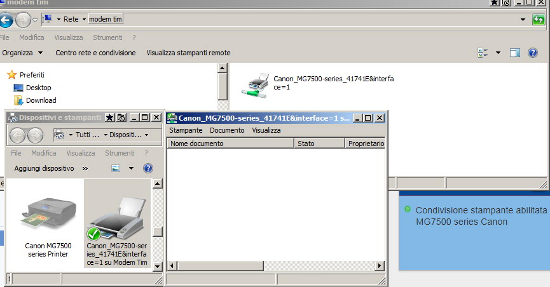The height and width of the screenshot is (287, 550).
Task: Open help icon in Dispositivi e stampanti
Action: [x=148, y=168]
